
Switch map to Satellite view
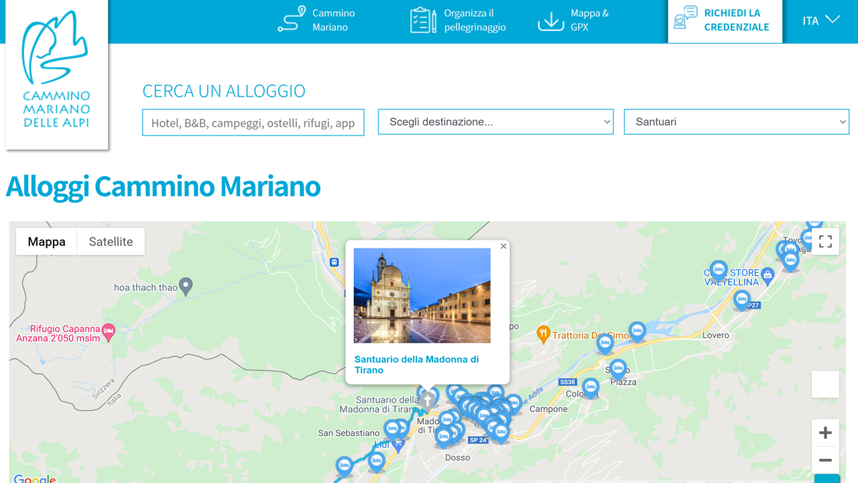[x=111, y=241]
